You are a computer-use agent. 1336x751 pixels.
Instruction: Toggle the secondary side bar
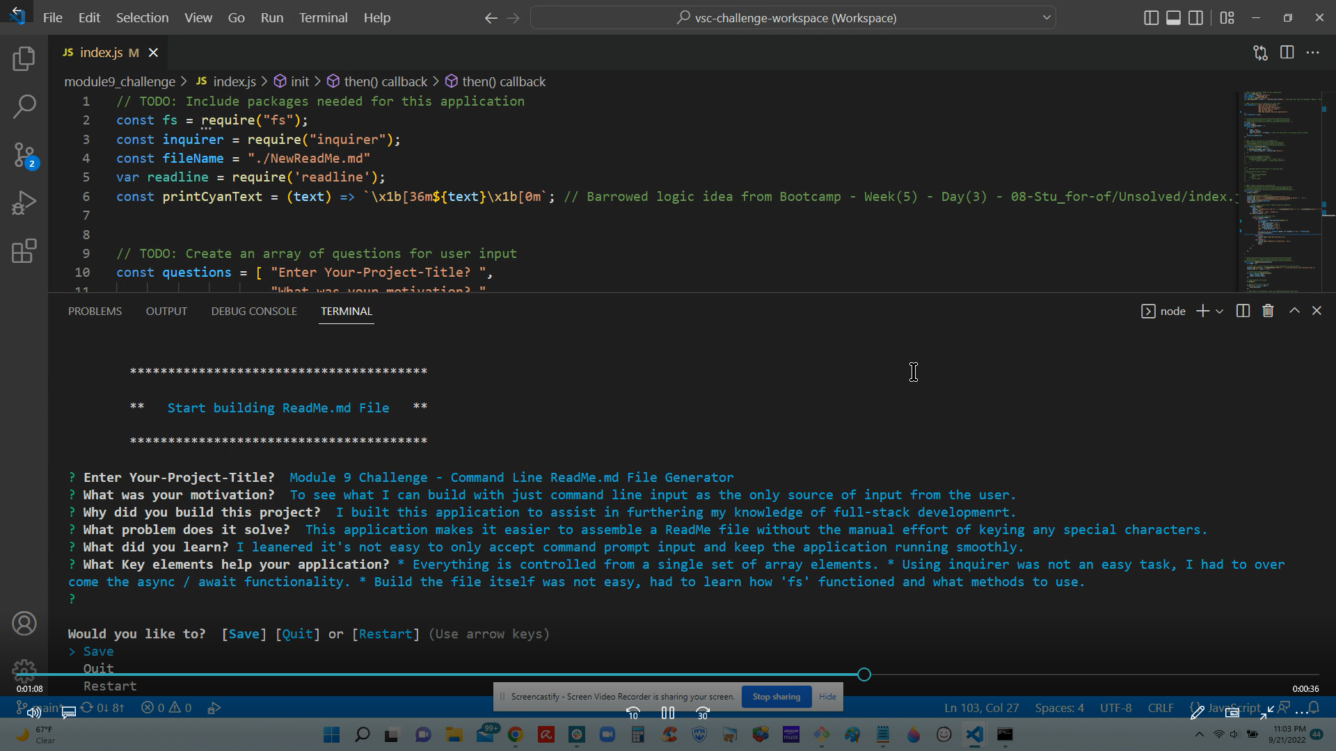[1196, 17]
